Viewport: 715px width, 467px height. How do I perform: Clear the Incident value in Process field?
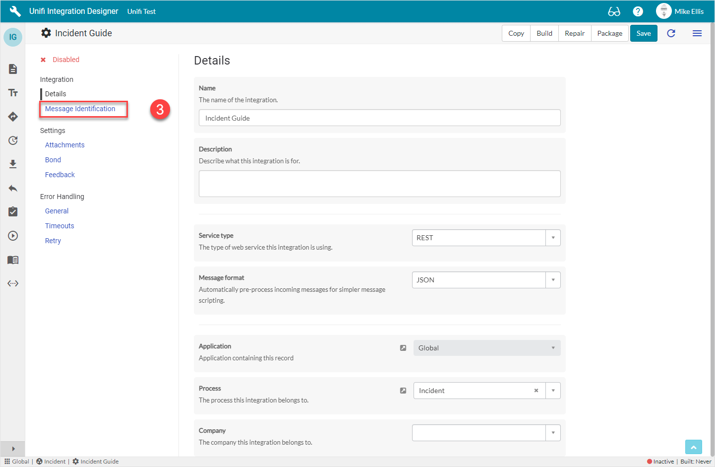[x=536, y=391]
